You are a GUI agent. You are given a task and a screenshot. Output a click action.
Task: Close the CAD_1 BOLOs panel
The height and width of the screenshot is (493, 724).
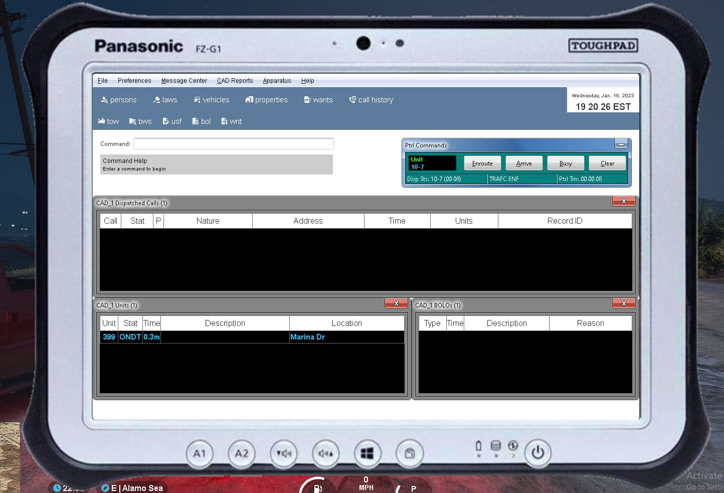click(x=624, y=303)
